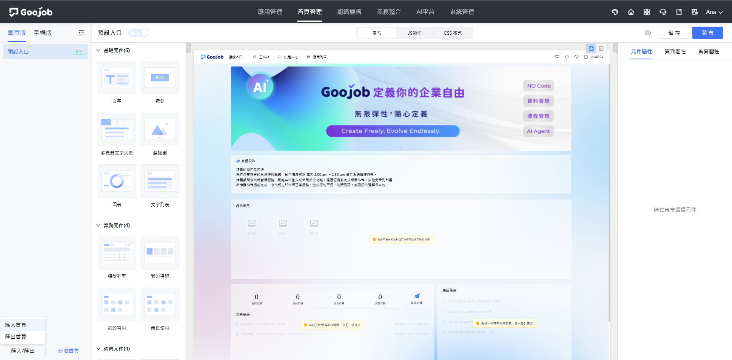Collapse the sidebar using the menu fold icon

tap(82, 33)
